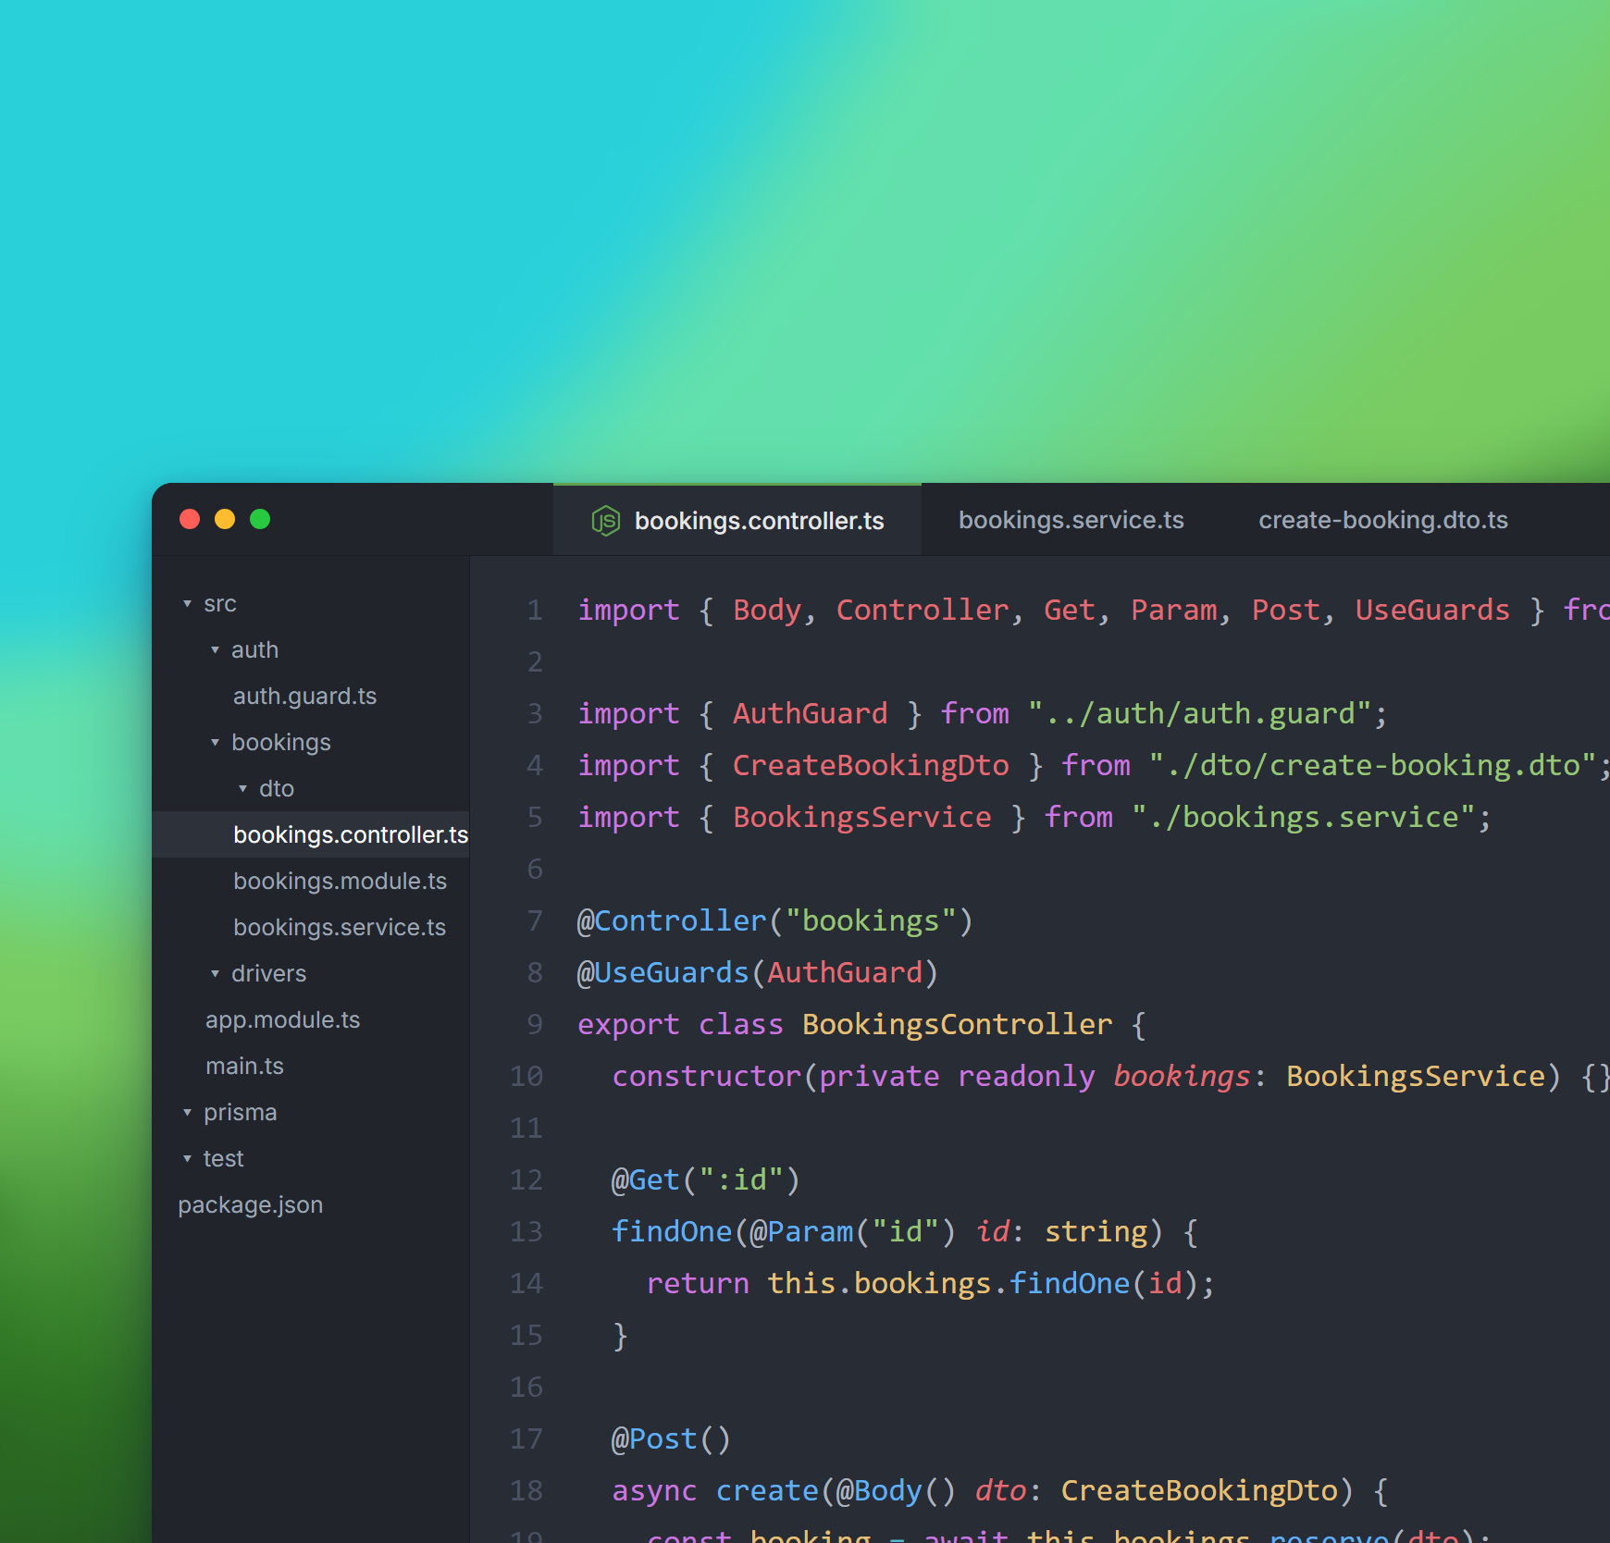Select the drivers folder label
The image size is (1610, 1543).
pos(268,973)
